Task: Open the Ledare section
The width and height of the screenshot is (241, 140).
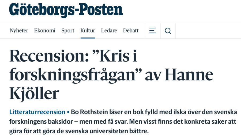Action: tap(109, 31)
